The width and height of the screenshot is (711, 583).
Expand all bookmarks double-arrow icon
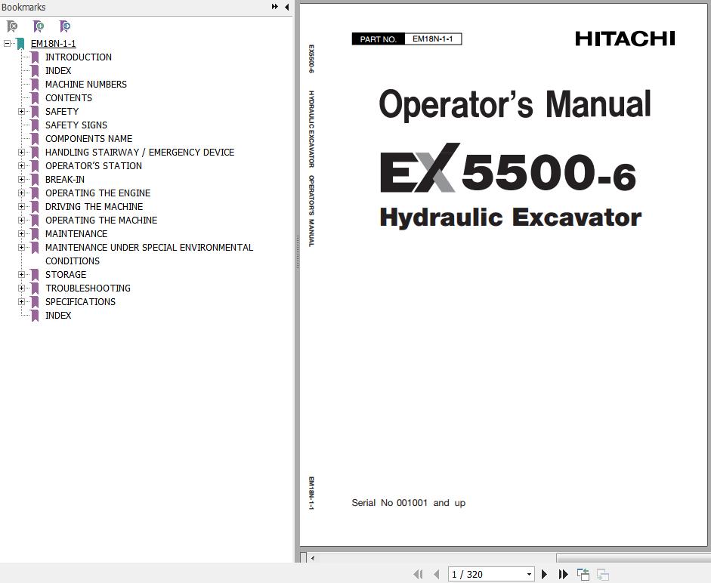click(x=275, y=7)
